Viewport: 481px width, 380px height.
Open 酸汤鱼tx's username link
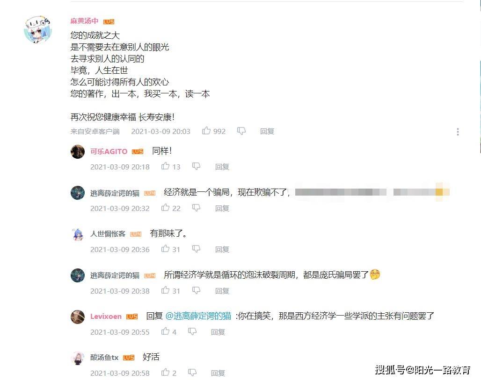[104, 358]
